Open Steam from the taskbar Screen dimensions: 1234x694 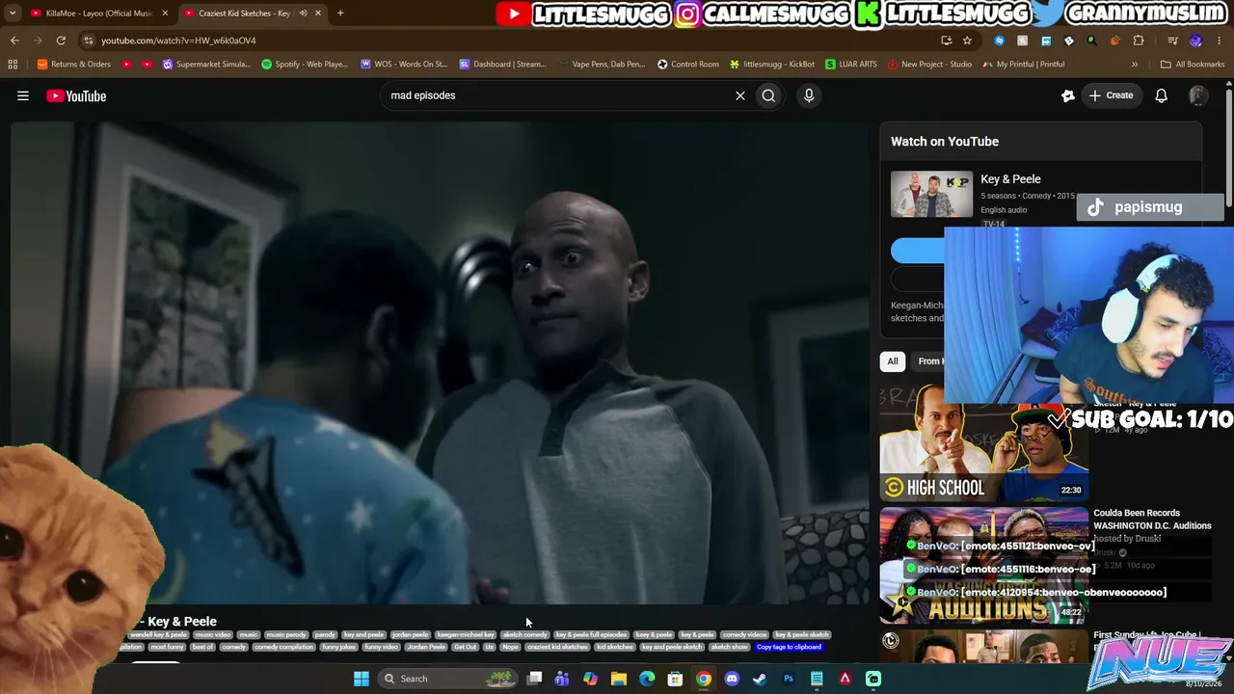click(760, 679)
